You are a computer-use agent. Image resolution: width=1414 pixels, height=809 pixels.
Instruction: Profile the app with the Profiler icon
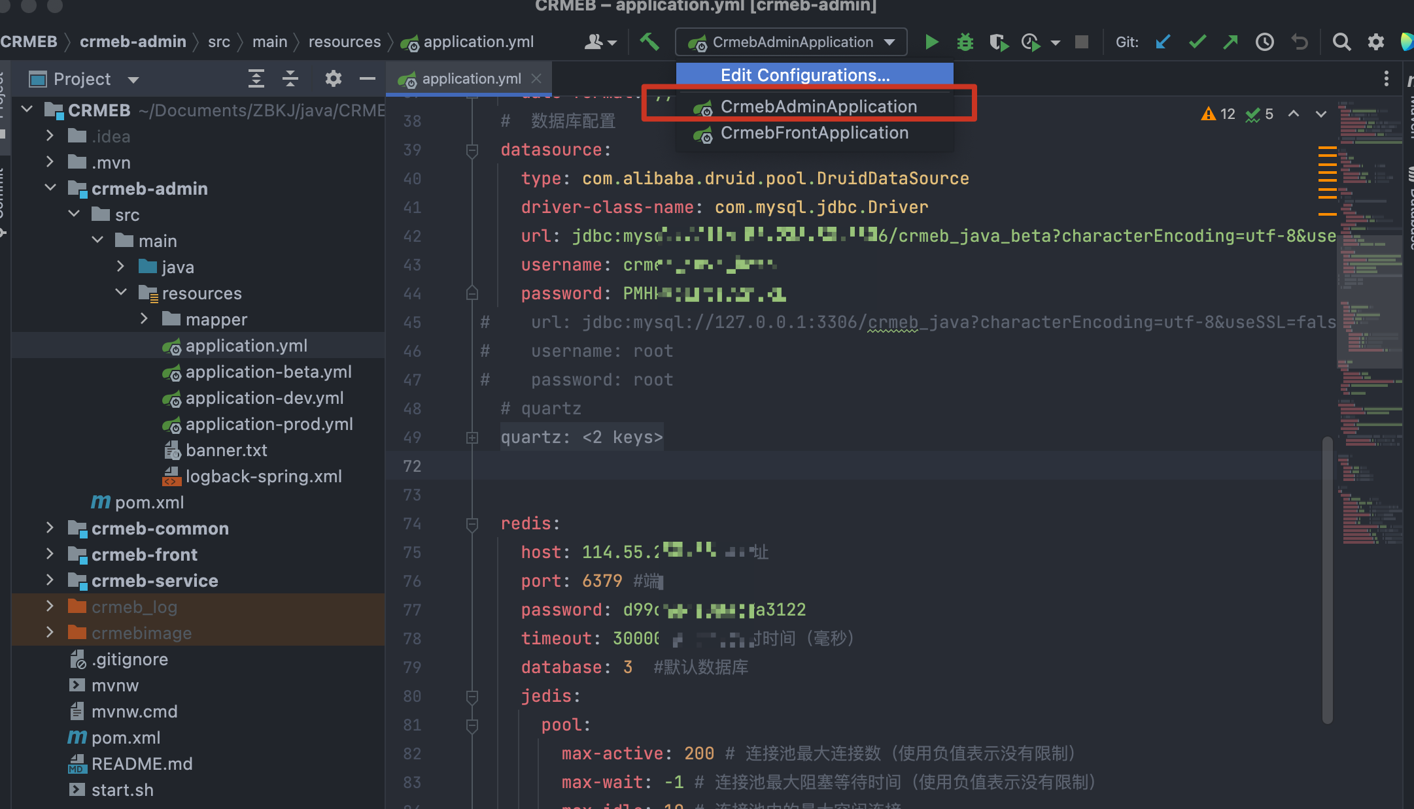tap(1031, 41)
